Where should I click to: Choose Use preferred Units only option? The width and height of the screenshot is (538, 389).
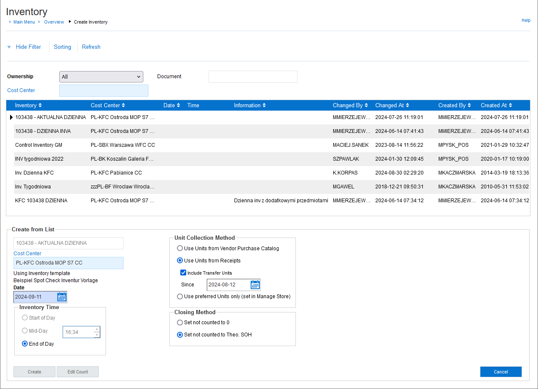pyautogui.click(x=180, y=296)
